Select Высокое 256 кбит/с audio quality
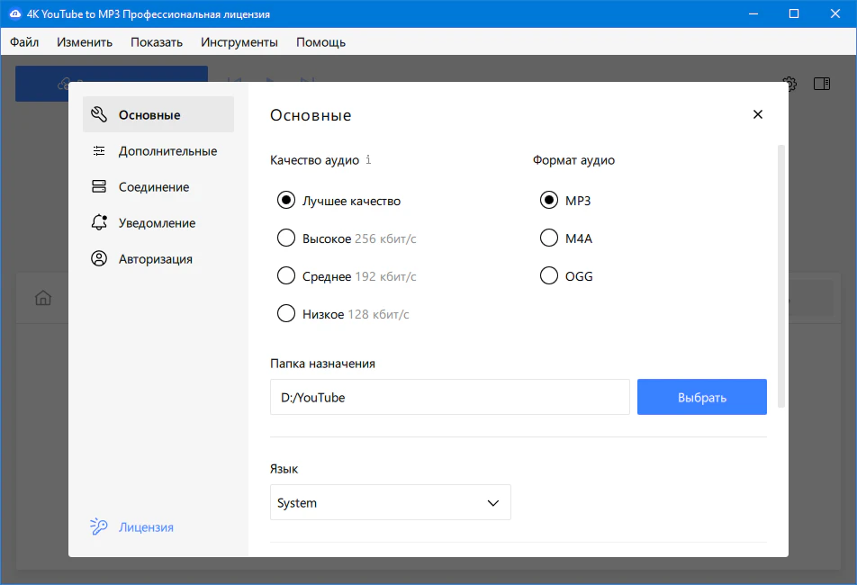 [x=286, y=238]
